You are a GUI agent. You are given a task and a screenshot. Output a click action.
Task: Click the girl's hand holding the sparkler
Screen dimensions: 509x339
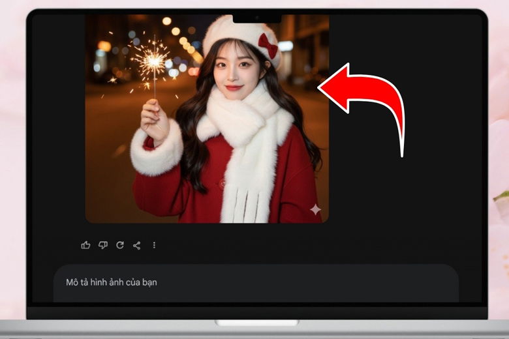pos(153,120)
